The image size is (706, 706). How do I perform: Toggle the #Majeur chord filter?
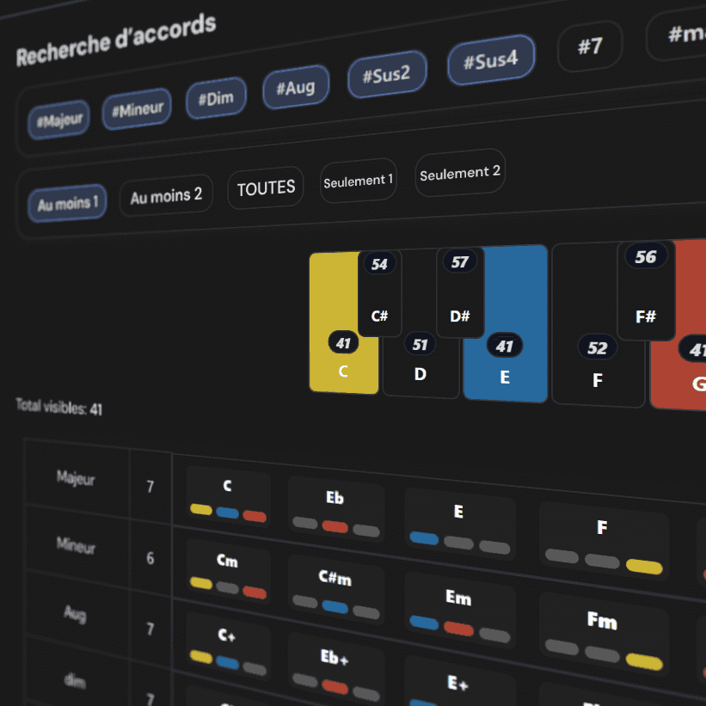click(x=58, y=121)
